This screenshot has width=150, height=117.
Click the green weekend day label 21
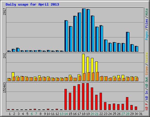(x=97, y=114)
